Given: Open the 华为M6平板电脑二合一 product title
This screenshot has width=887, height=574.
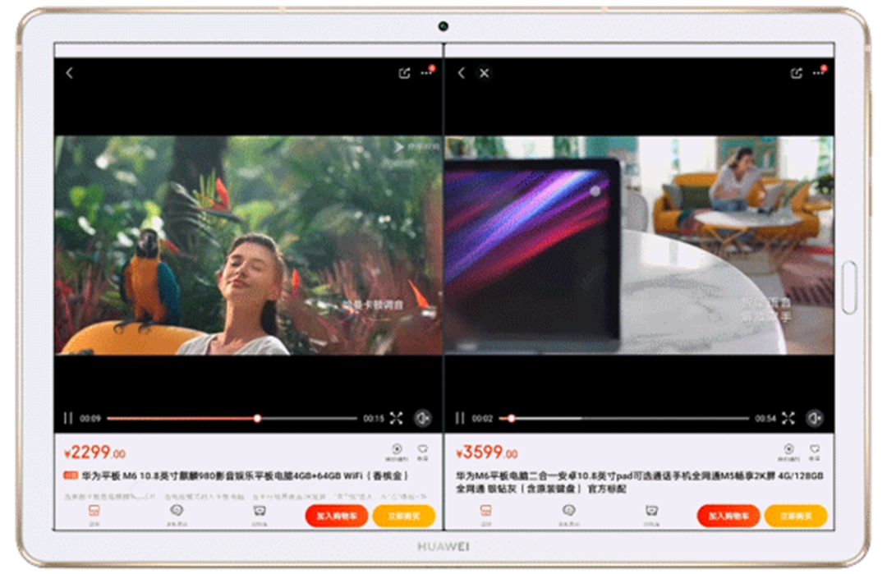Looking at the screenshot, I should point(640,482).
